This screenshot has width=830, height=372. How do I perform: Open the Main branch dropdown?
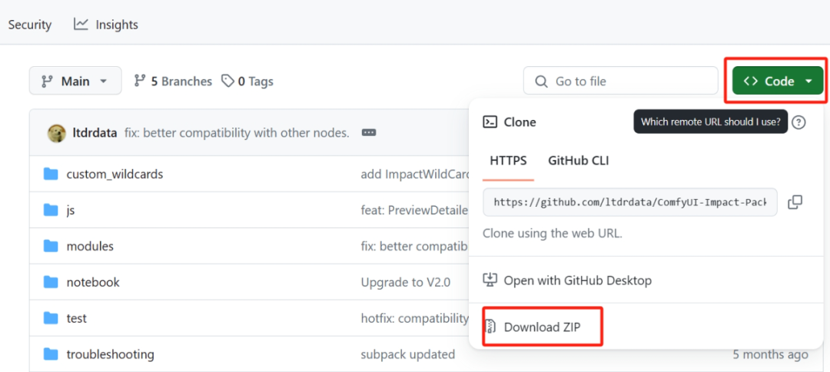click(75, 81)
